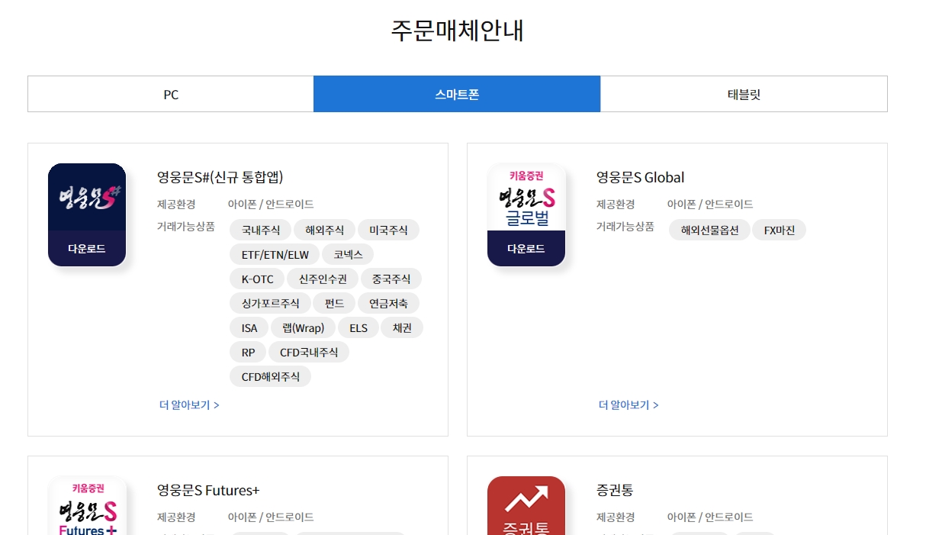
Task: Click the 영웅문S#(신규 통합앱) title
Action: 220,177
